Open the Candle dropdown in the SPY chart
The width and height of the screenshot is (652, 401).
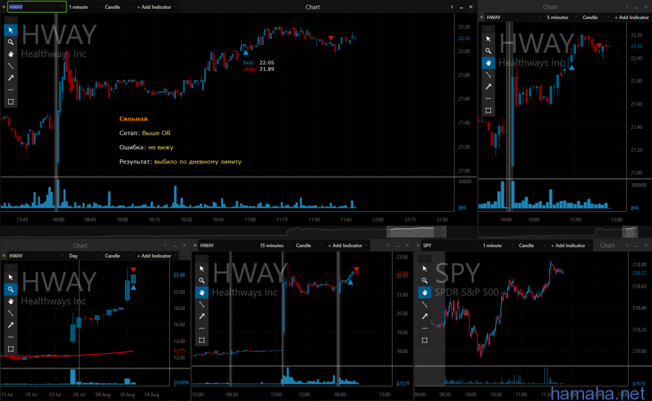coord(531,246)
